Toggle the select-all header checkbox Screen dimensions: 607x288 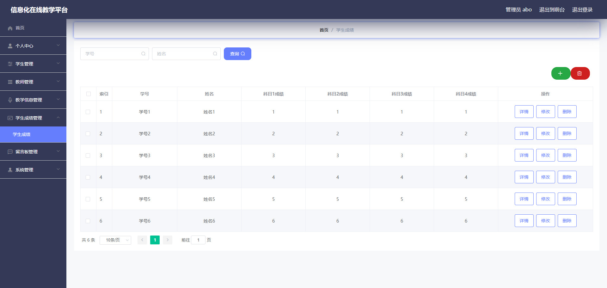pyautogui.click(x=89, y=94)
